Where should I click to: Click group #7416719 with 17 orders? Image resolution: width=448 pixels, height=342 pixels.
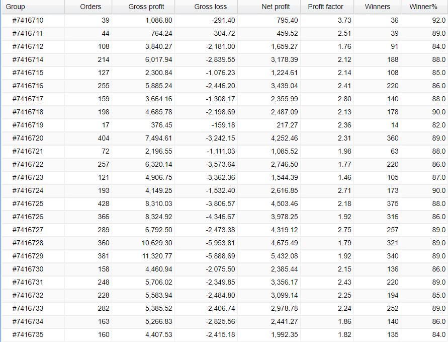(28, 125)
